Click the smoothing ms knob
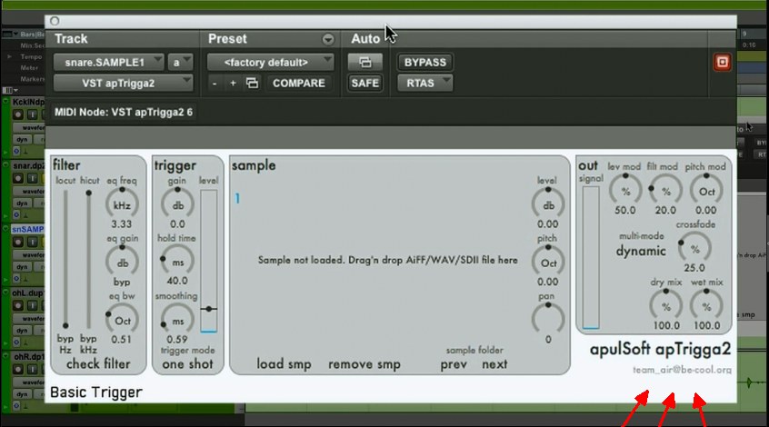 pos(177,320)
